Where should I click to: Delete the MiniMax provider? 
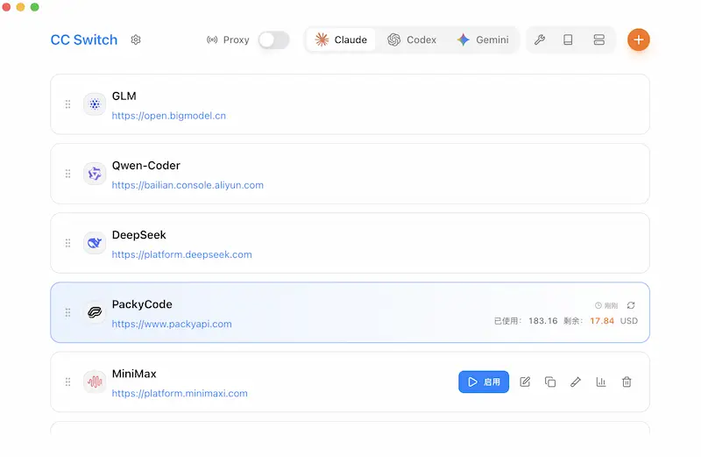click(x=627, y=382)
